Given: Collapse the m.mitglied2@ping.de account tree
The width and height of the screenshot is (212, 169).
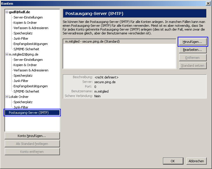Looking at the screenshot, I should click(x=7, y=54).
